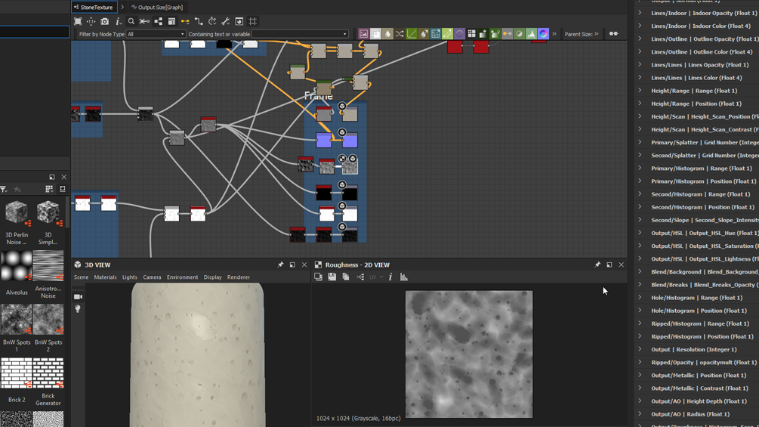Pin the 3D VIEW panel
This screenshot has height=427, width=759.
[x=280, y=265]
